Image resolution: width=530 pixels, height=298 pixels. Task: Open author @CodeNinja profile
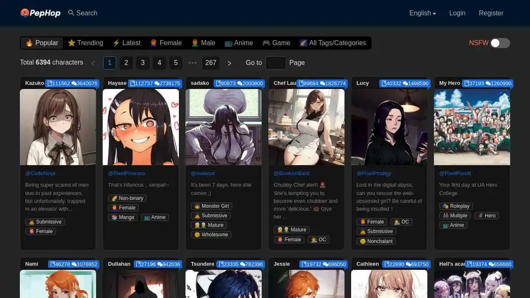point(40,173)
